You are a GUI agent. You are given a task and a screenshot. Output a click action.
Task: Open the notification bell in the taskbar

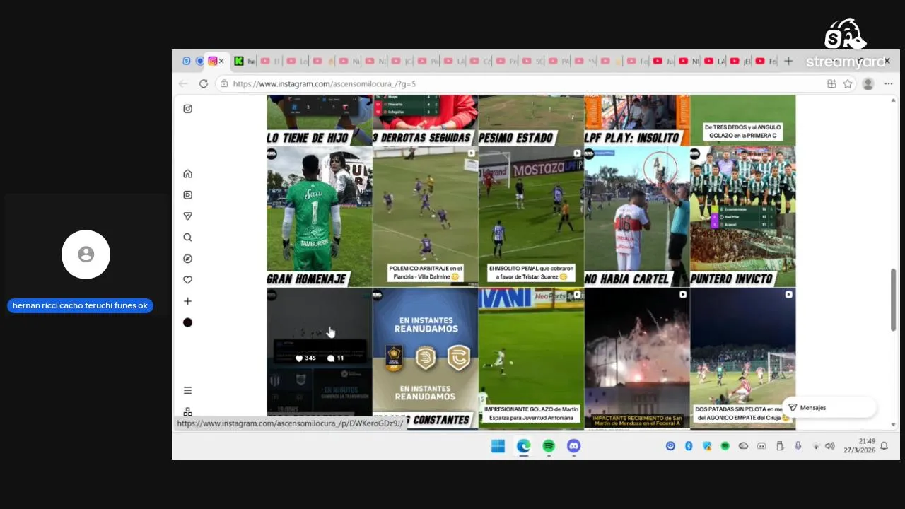point(884,446)
